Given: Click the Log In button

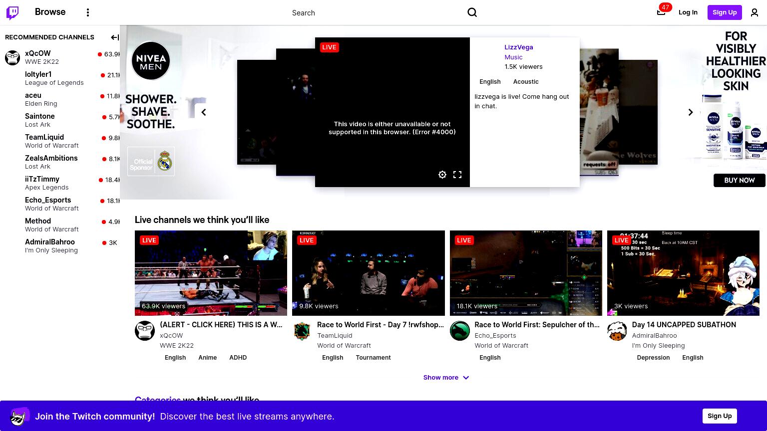Looking at the screenshot, I should [x=688, y=12].
